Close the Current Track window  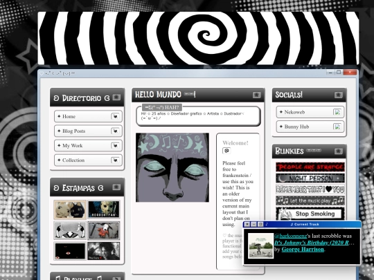[247, 224]
